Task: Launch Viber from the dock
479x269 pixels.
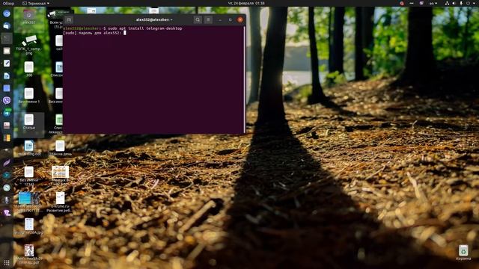Action: [7, 100]
